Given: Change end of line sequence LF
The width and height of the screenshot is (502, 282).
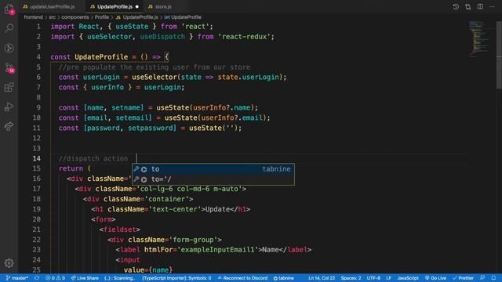Looking at the screenshot, I should (x=388, y=278).
